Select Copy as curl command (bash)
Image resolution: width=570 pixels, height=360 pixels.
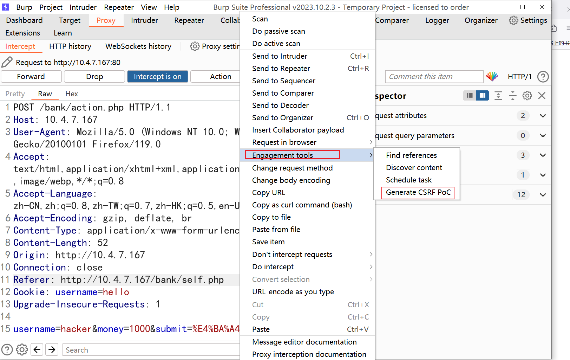pos(307,205)
